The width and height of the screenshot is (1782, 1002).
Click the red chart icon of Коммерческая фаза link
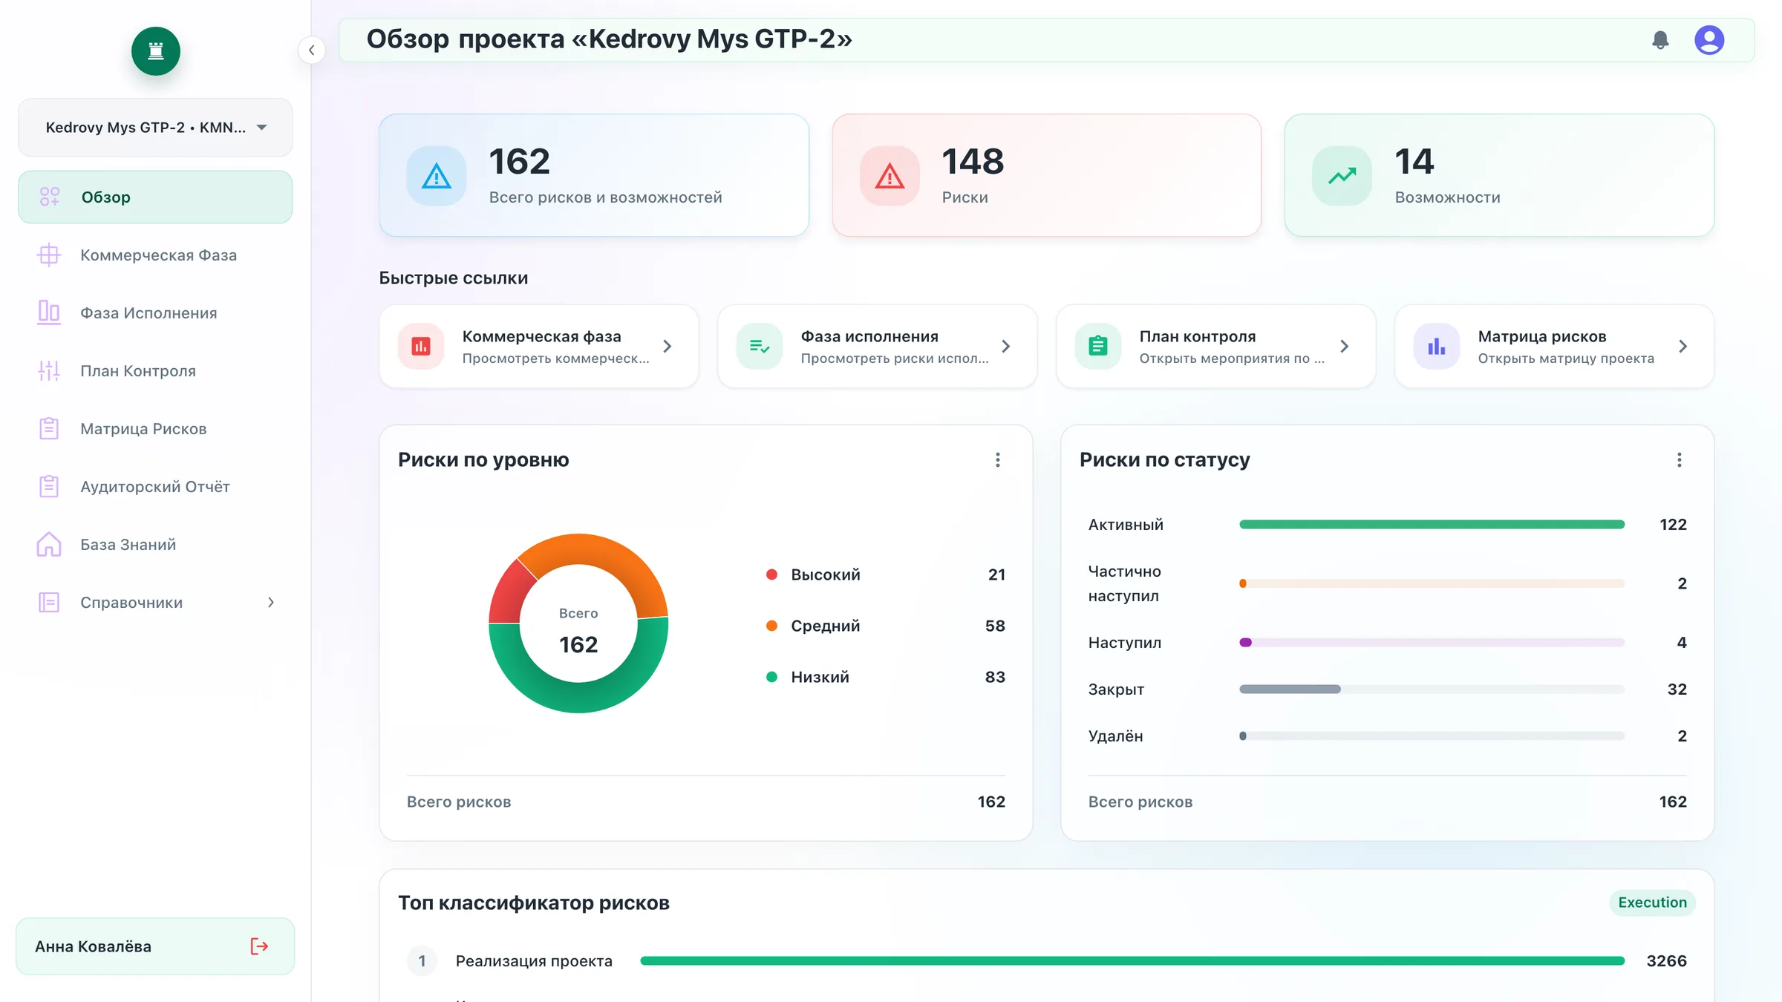(x=421, y=346)
